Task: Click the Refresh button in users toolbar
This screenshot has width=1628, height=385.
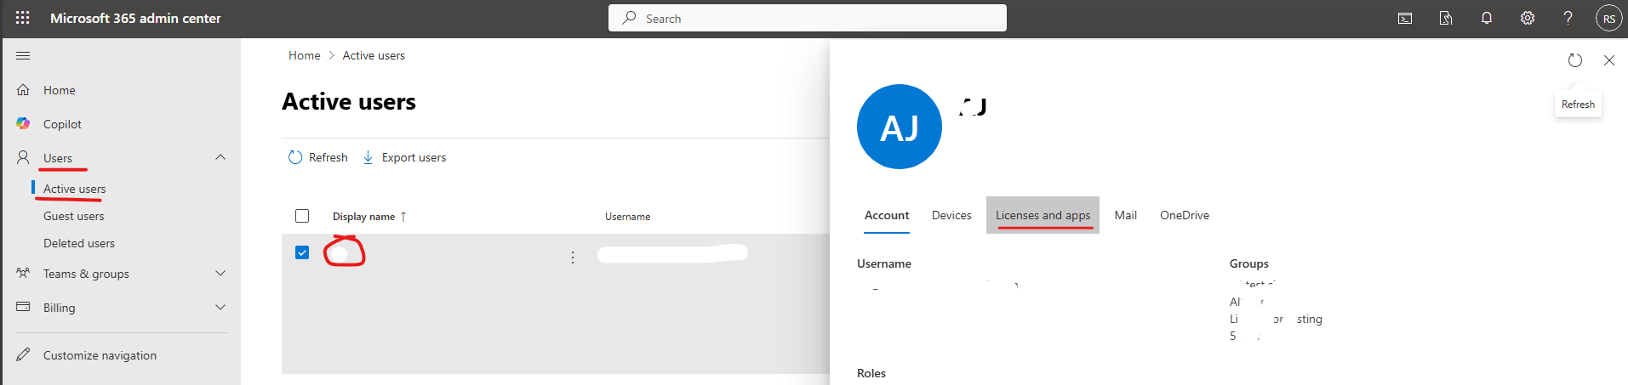Action: coord(318,157)
